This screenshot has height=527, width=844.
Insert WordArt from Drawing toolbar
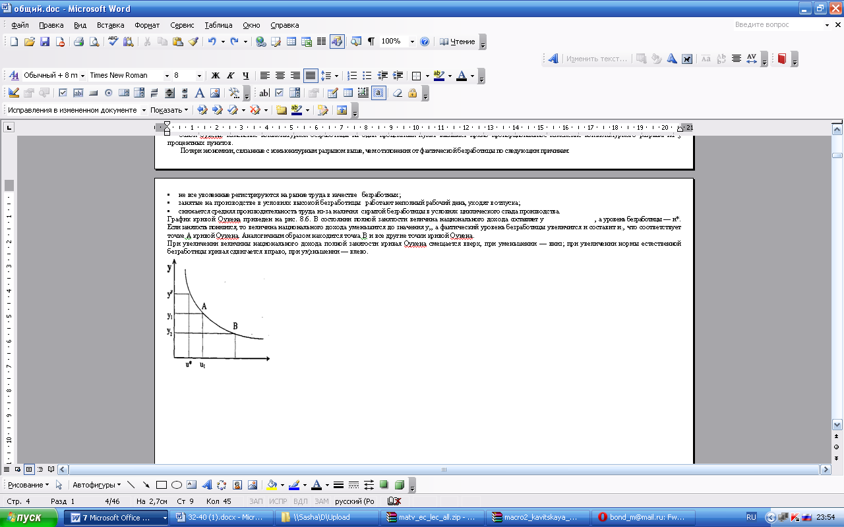coord(206,485)
